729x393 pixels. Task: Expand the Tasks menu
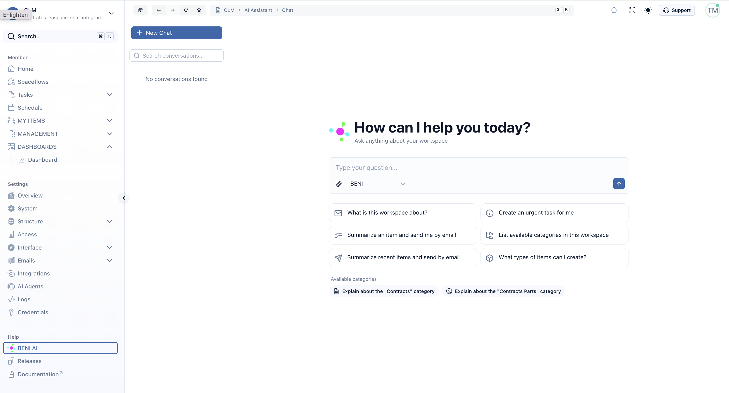[110, 95]
